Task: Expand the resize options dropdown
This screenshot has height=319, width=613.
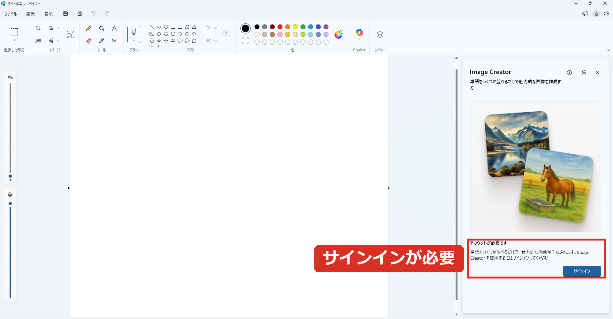Action: [x=58, y=28]
